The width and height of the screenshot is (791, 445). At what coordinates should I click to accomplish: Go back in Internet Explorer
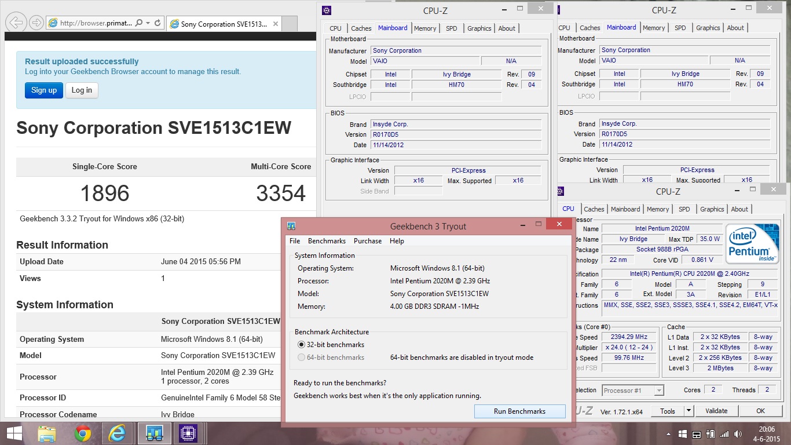tap(16, 23)
